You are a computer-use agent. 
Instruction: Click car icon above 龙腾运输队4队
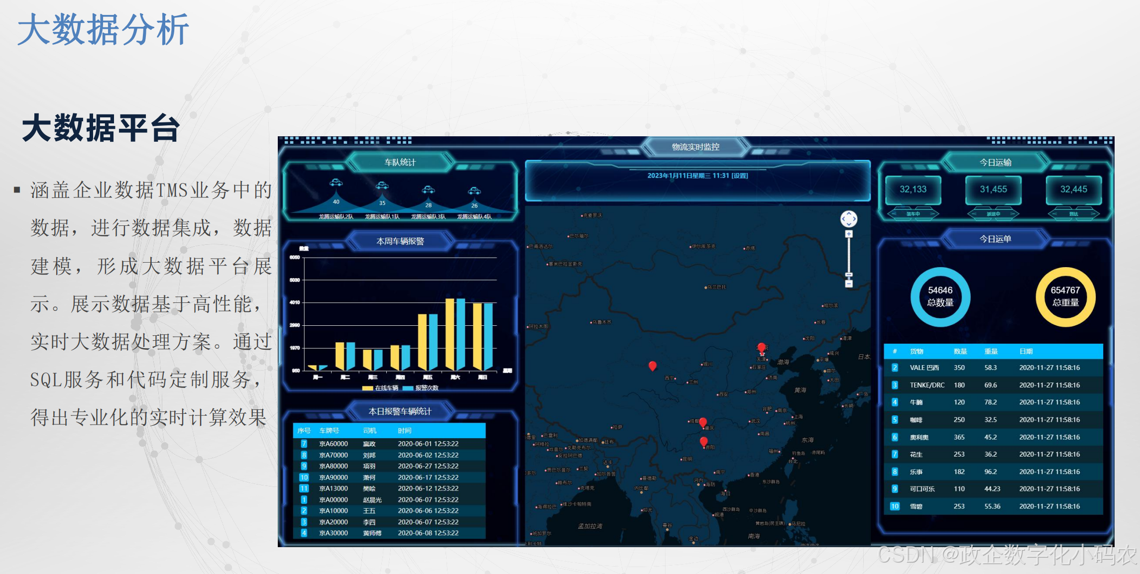pyautogui.click(x=474, y=191)
